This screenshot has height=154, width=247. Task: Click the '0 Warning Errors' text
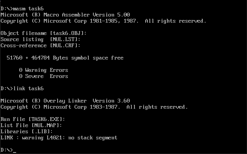click(x=43, y=70)
